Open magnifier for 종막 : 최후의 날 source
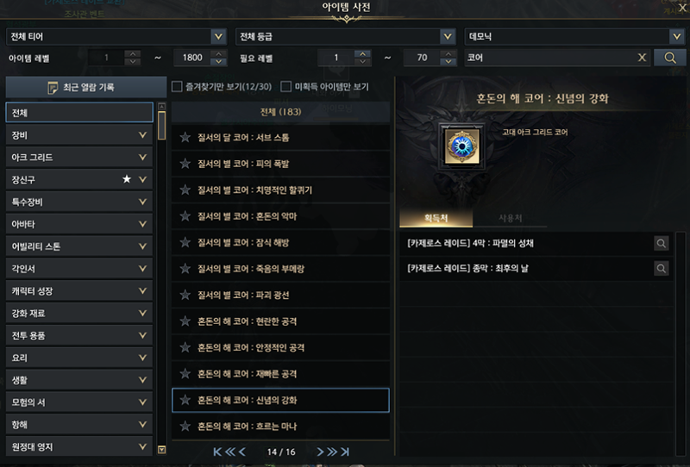This screenshot has height=467, width=690. coord(661,268)
